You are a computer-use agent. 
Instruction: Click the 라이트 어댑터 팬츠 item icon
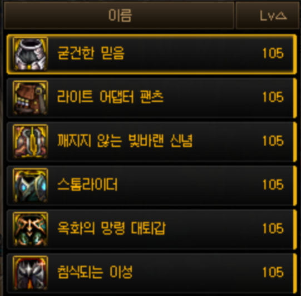[30, 98]
